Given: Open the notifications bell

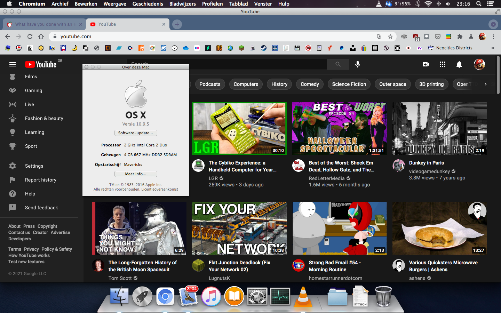Looking at the screenshot, I should pos(459,64).
